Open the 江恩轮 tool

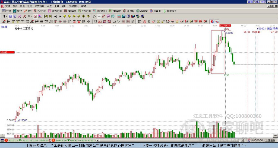pos(129,11)
